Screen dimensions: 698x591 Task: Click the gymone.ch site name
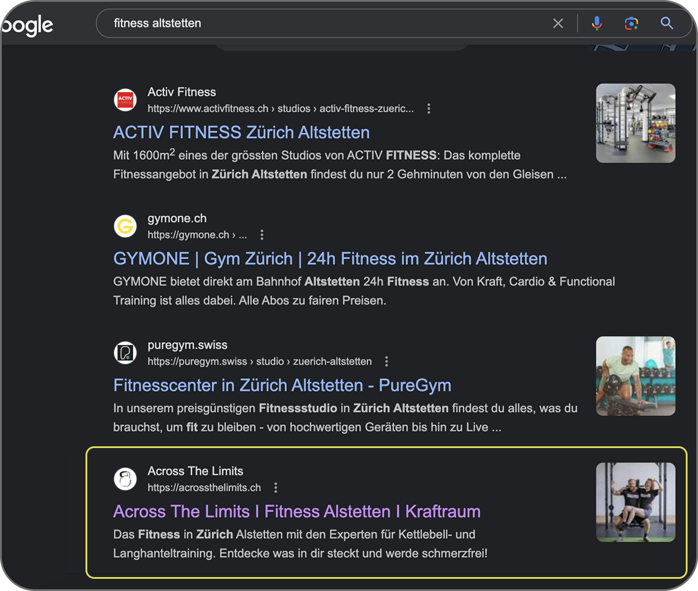pyautogui.click(x=177, y=219)
